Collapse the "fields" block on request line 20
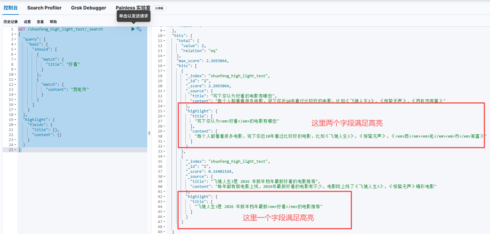Screen dimensions: 490x234 click(x=15, y=125)
